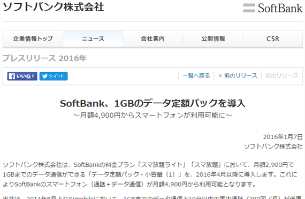Go back via 一覧へ戻る link
Screen dimensions: 305x199
(x=196, y=75)
